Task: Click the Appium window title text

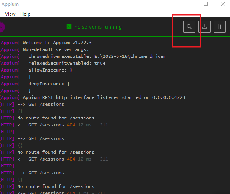Action: pyautogui.click(x=10, y=4)
